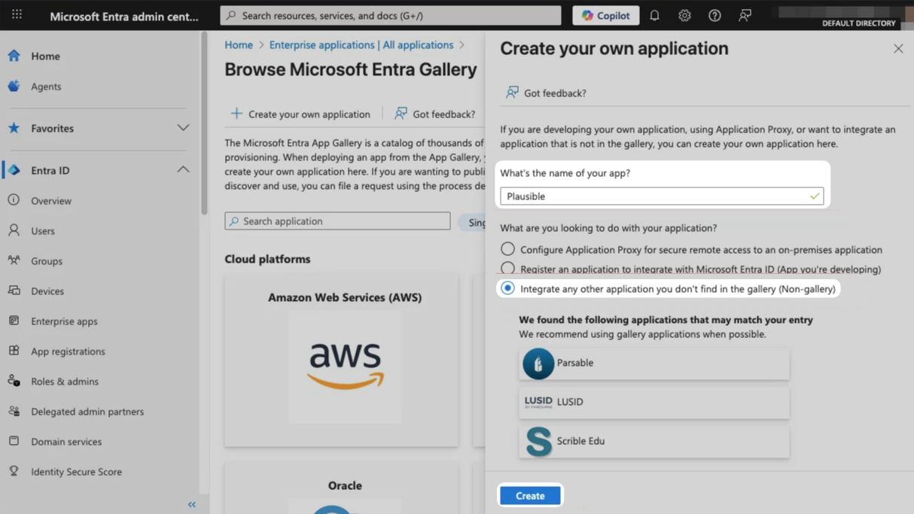Click Create your own application toolbar button
Screen dimensions: 914x514
(300, 114)
